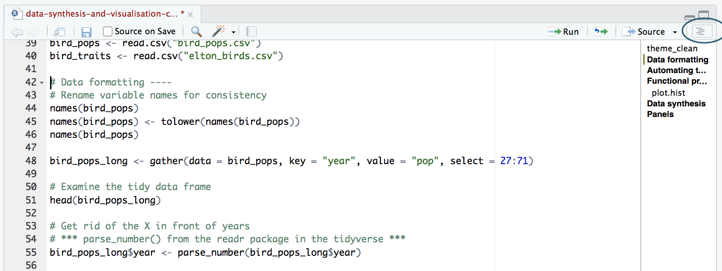722x271 pixels.
Task: Click line 51 head(bird_pops_long)
Action: 105,200
